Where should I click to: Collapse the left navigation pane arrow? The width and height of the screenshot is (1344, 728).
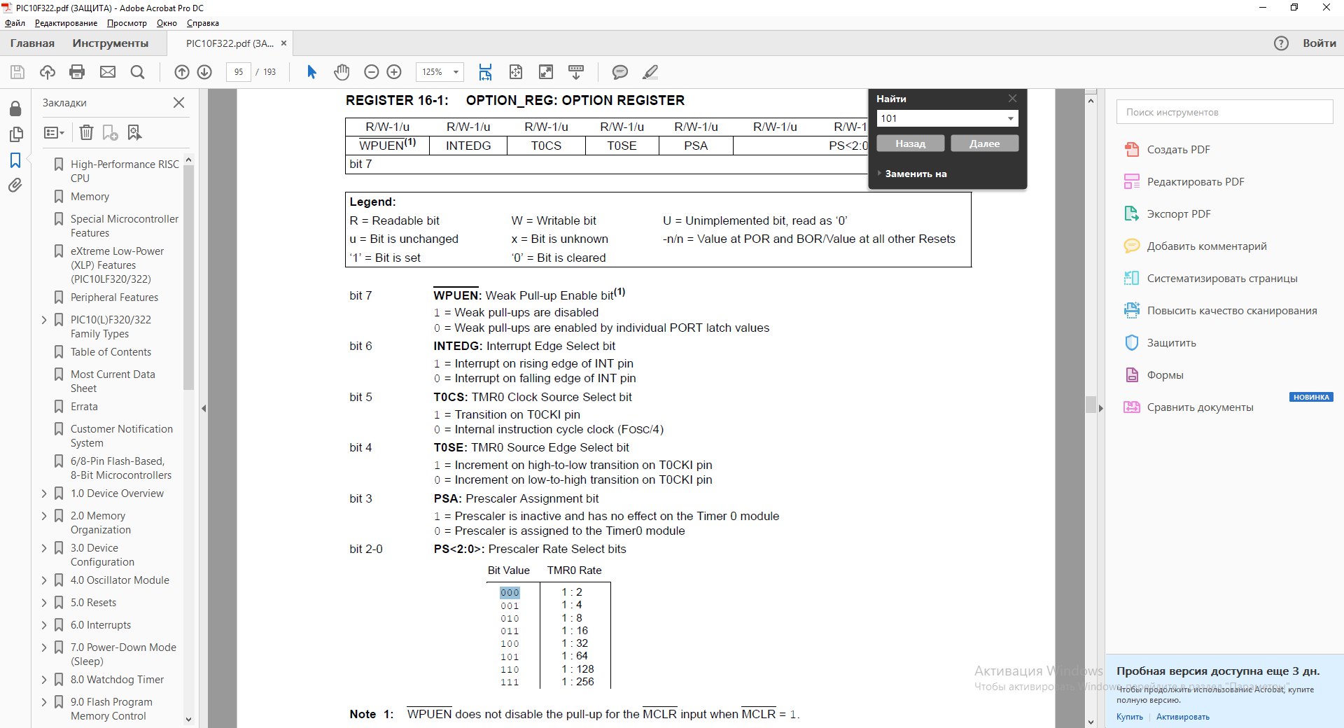(x=204, y=408)
